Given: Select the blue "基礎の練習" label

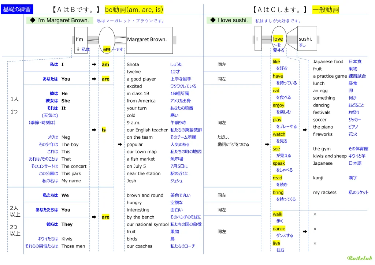Looking at the screenshot, I should 17,10.
